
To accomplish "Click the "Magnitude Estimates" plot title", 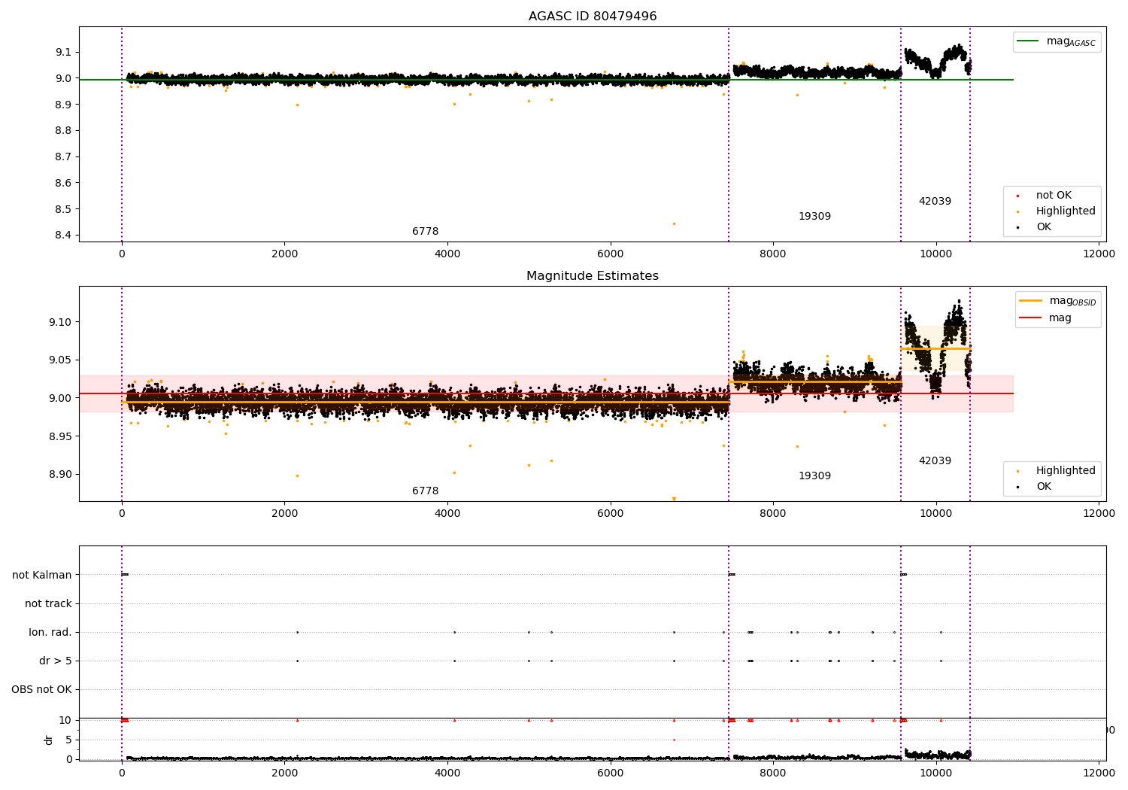I will tap(593, 276).
